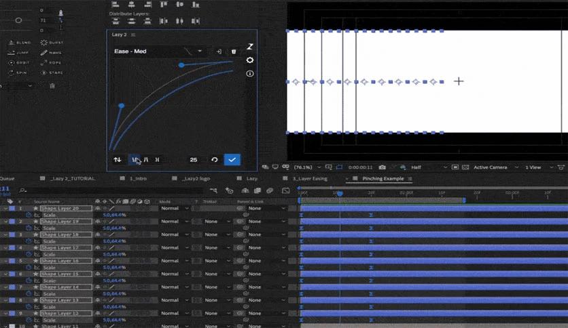Open the Ease - Med preset dropdown
The height and width of the screenshot is (328, 568).
[200, 52]
